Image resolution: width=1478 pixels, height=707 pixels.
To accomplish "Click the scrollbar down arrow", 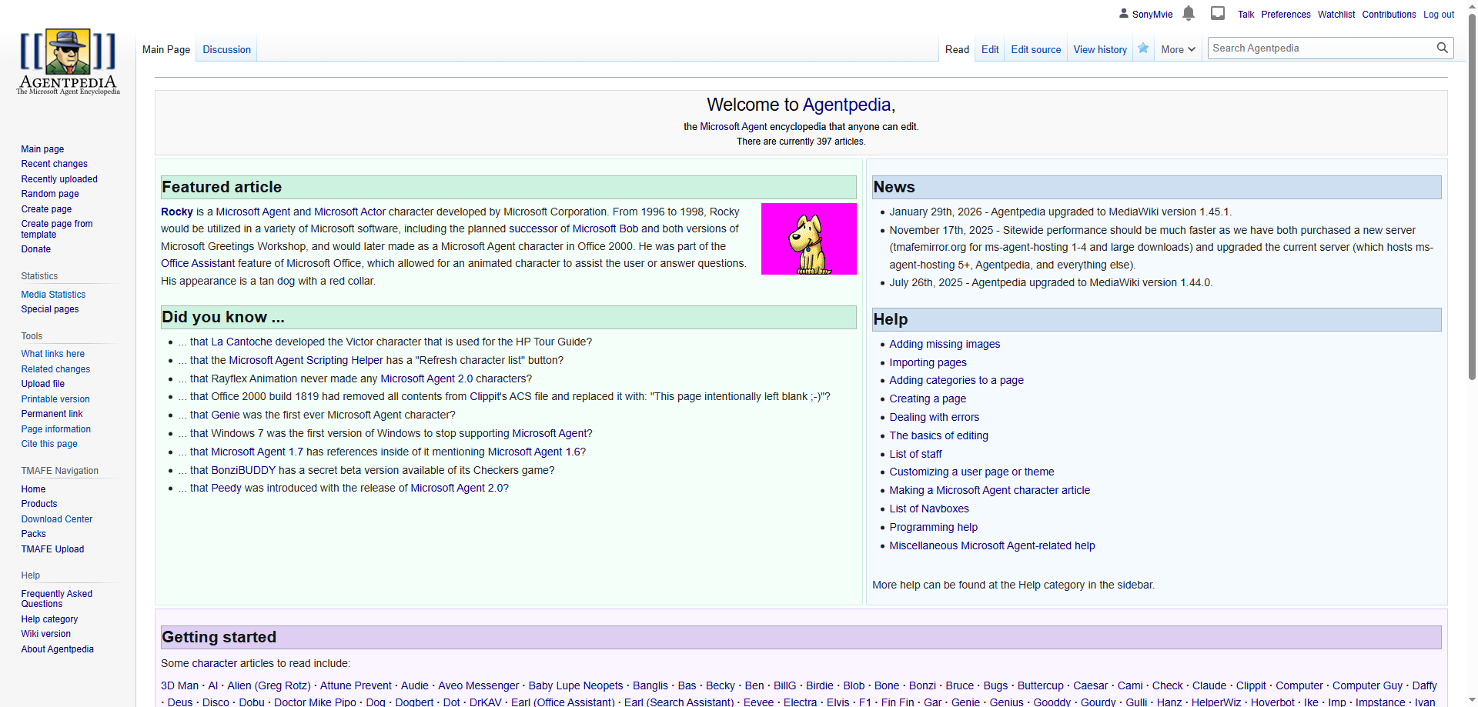I will pyautogui.click(x=1472, y=700).
